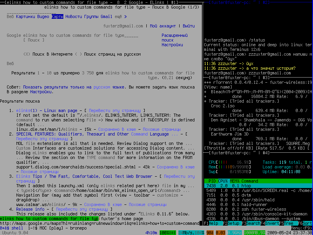Open Сохранено в кэше for linux.die.net result
313x235 pixels.
tap(117, 130)
